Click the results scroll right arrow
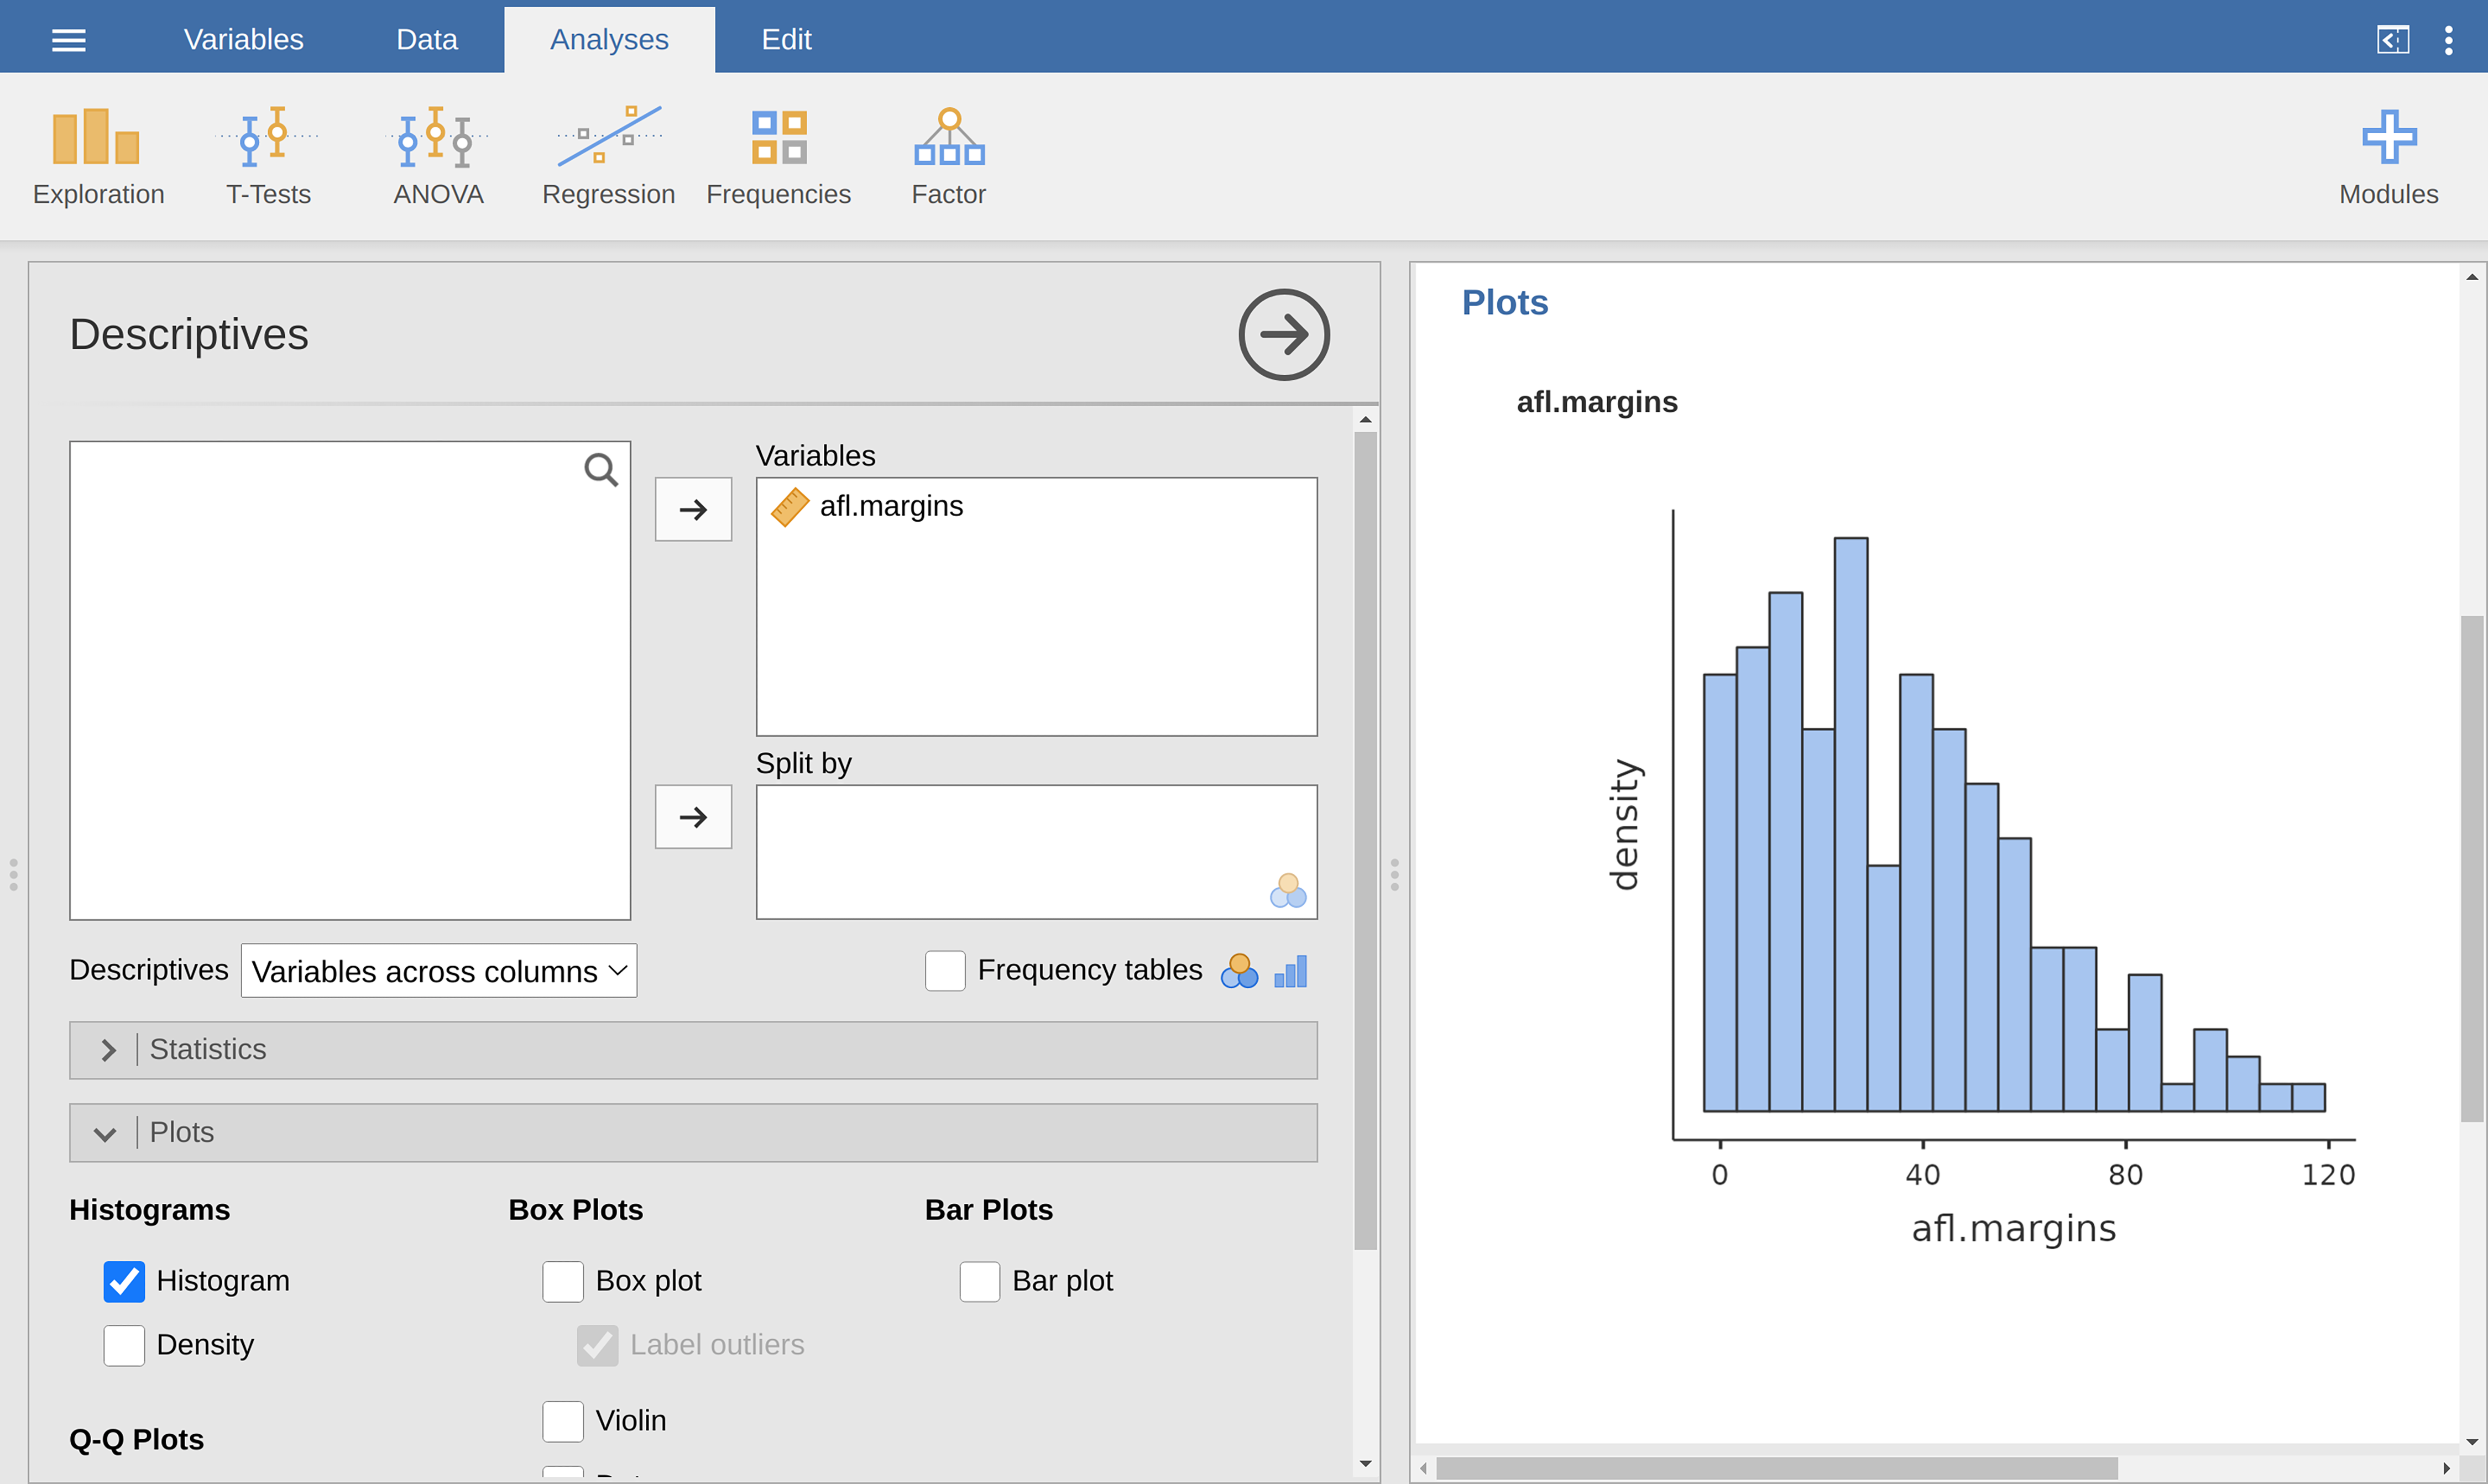The image size is (2488, 1484). coord(2446,1468)
